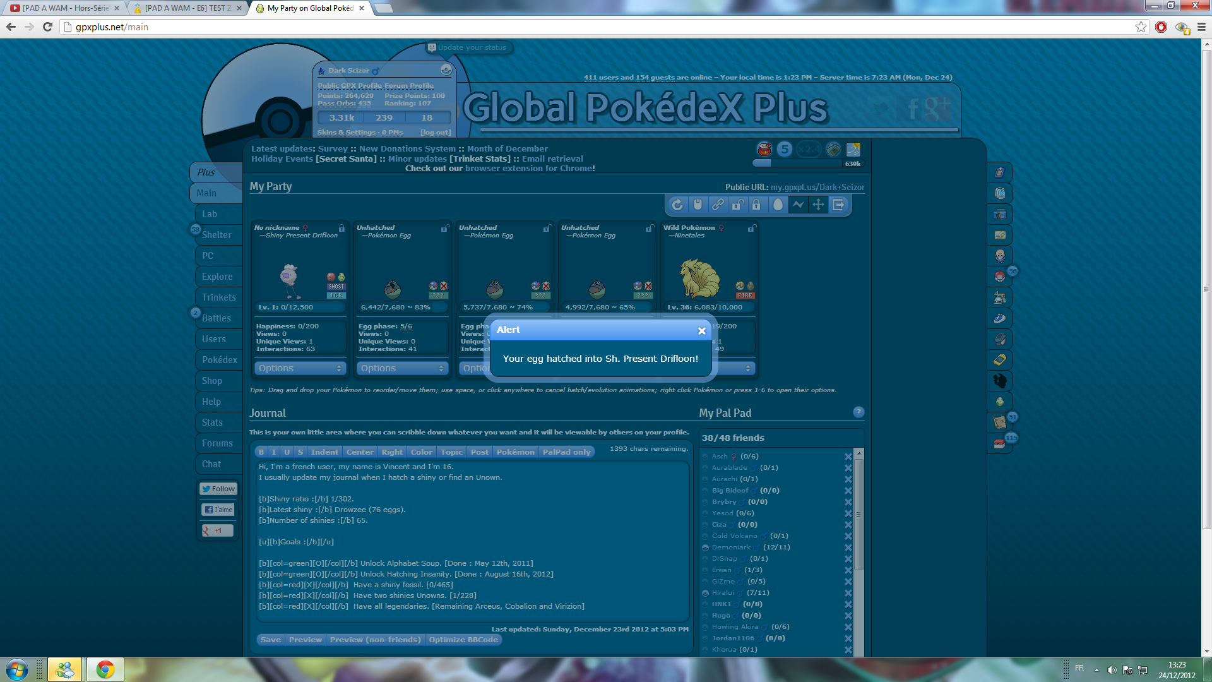The height and width of the screenshot is (682, 1212).
Task: Toggle lock on first Pokémon Egg card
Action: pos(444,229)
